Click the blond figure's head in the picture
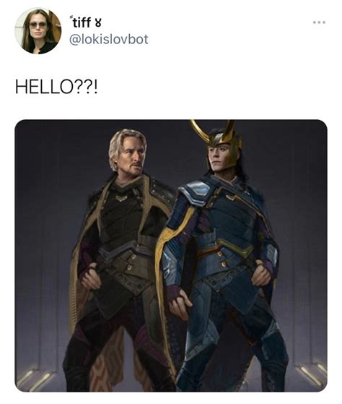Viewport: 342px width, 404px height. tap(128, 151)
